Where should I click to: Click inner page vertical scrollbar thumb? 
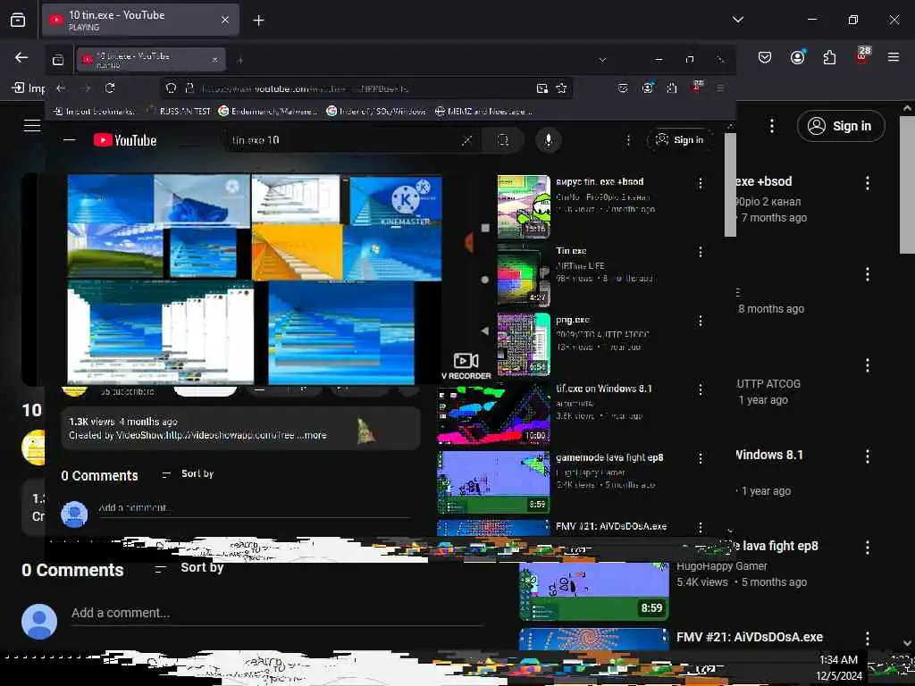730,184
